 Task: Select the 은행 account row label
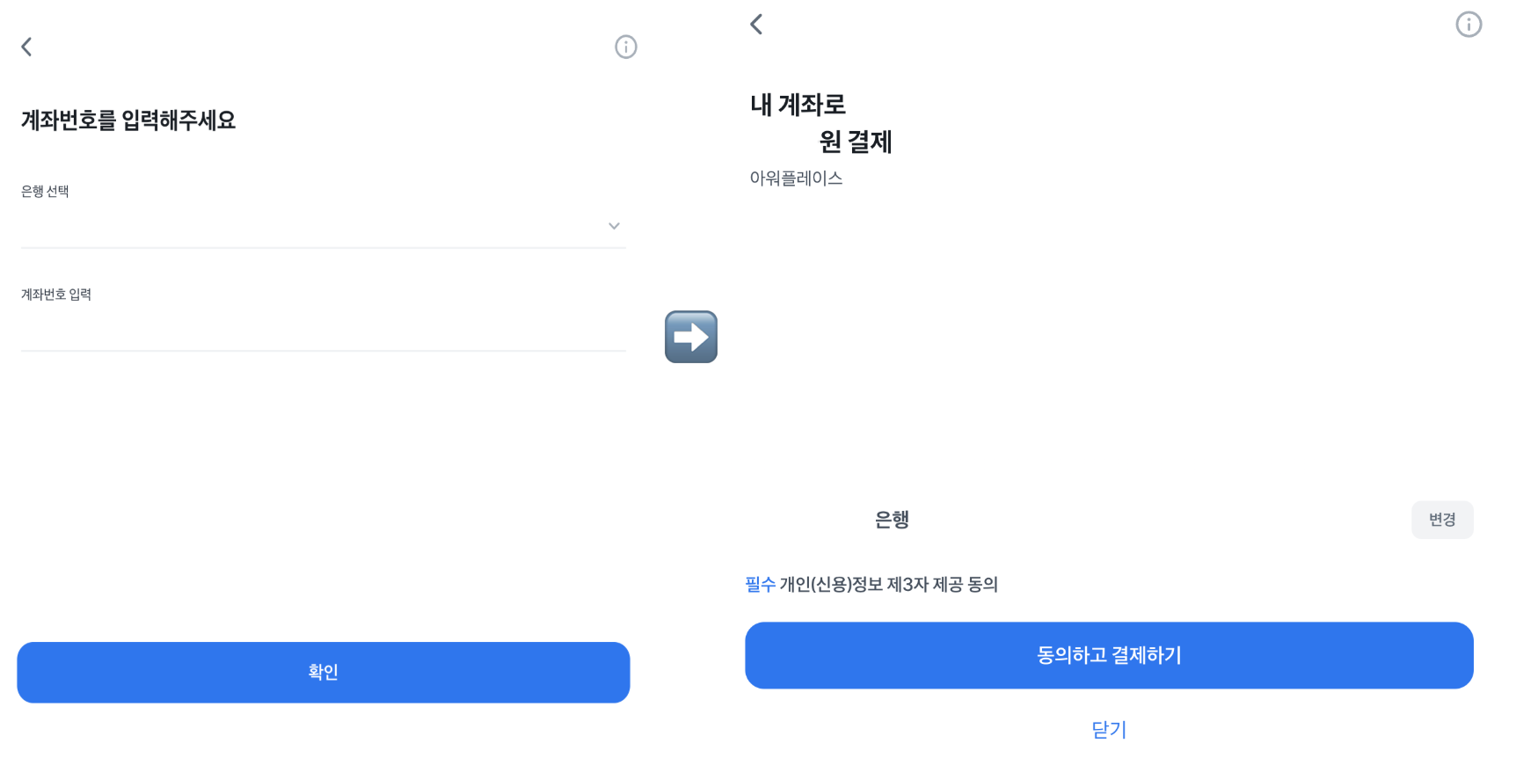coord(892,520)
